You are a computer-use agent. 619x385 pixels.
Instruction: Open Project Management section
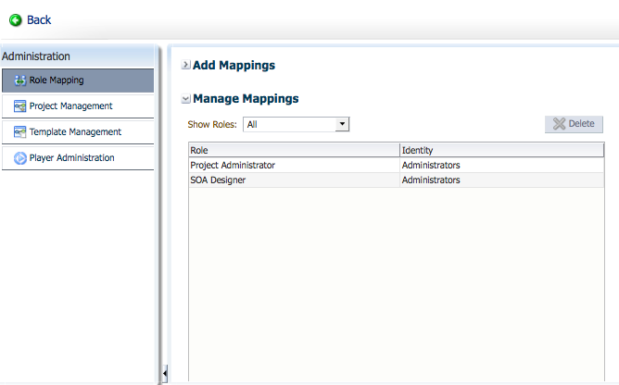[78, 106]
